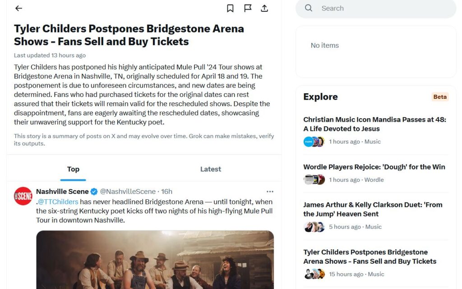Click the Beta badge beside Explore
Screen dimensions: 462x289
[x=440, y=97]
